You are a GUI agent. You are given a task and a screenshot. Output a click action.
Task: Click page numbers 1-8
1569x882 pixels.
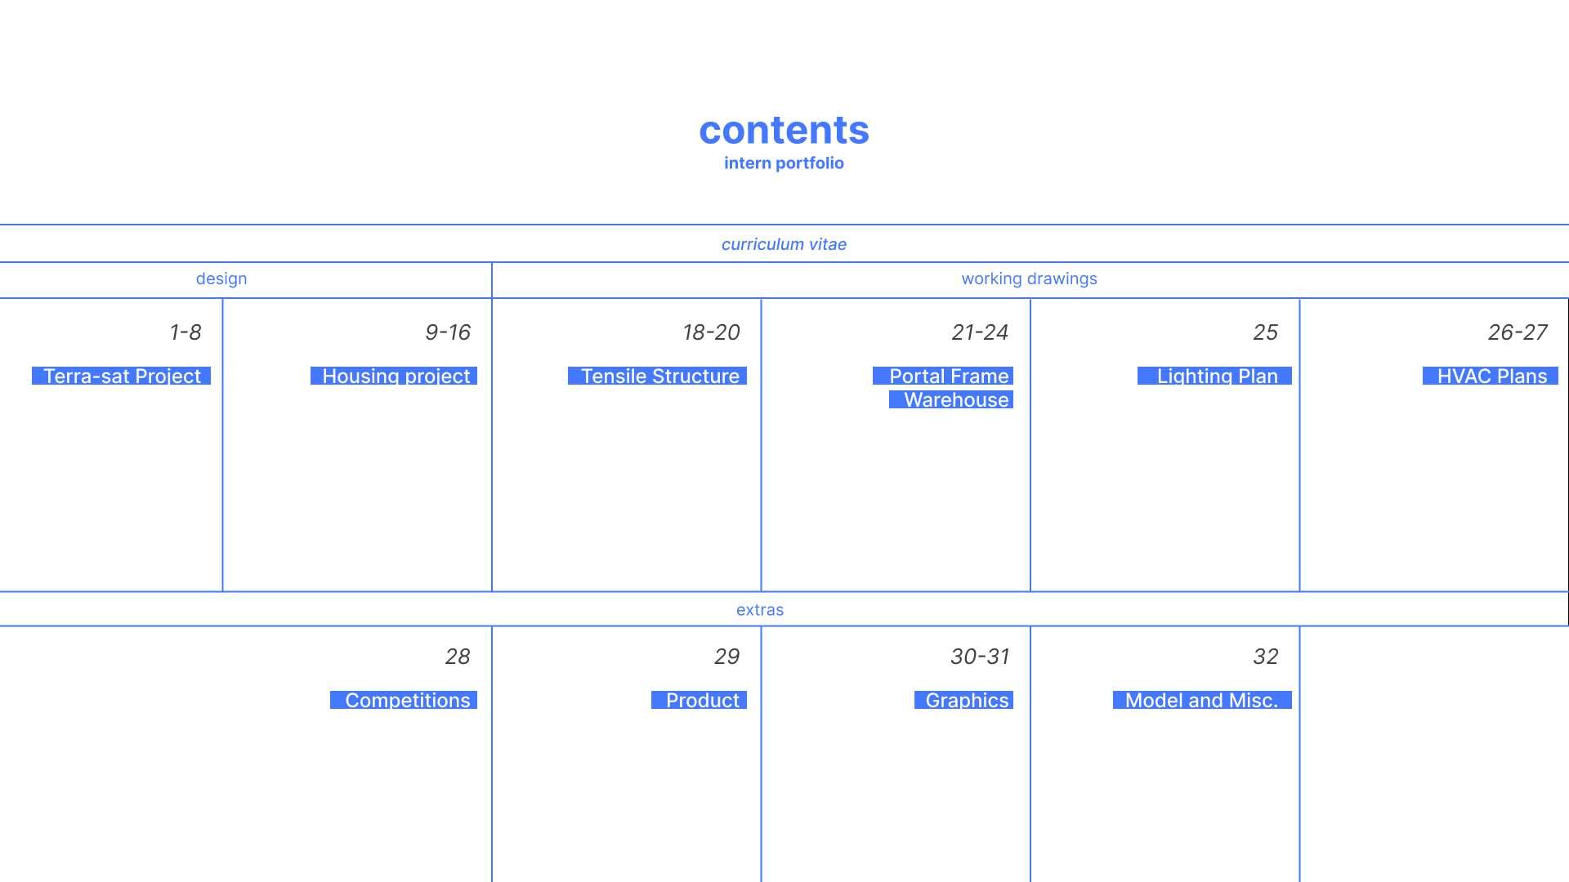point(185,332)
